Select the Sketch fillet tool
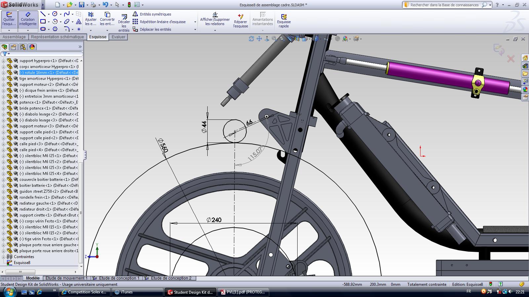 pyautogui.click(x=67, y=29)
